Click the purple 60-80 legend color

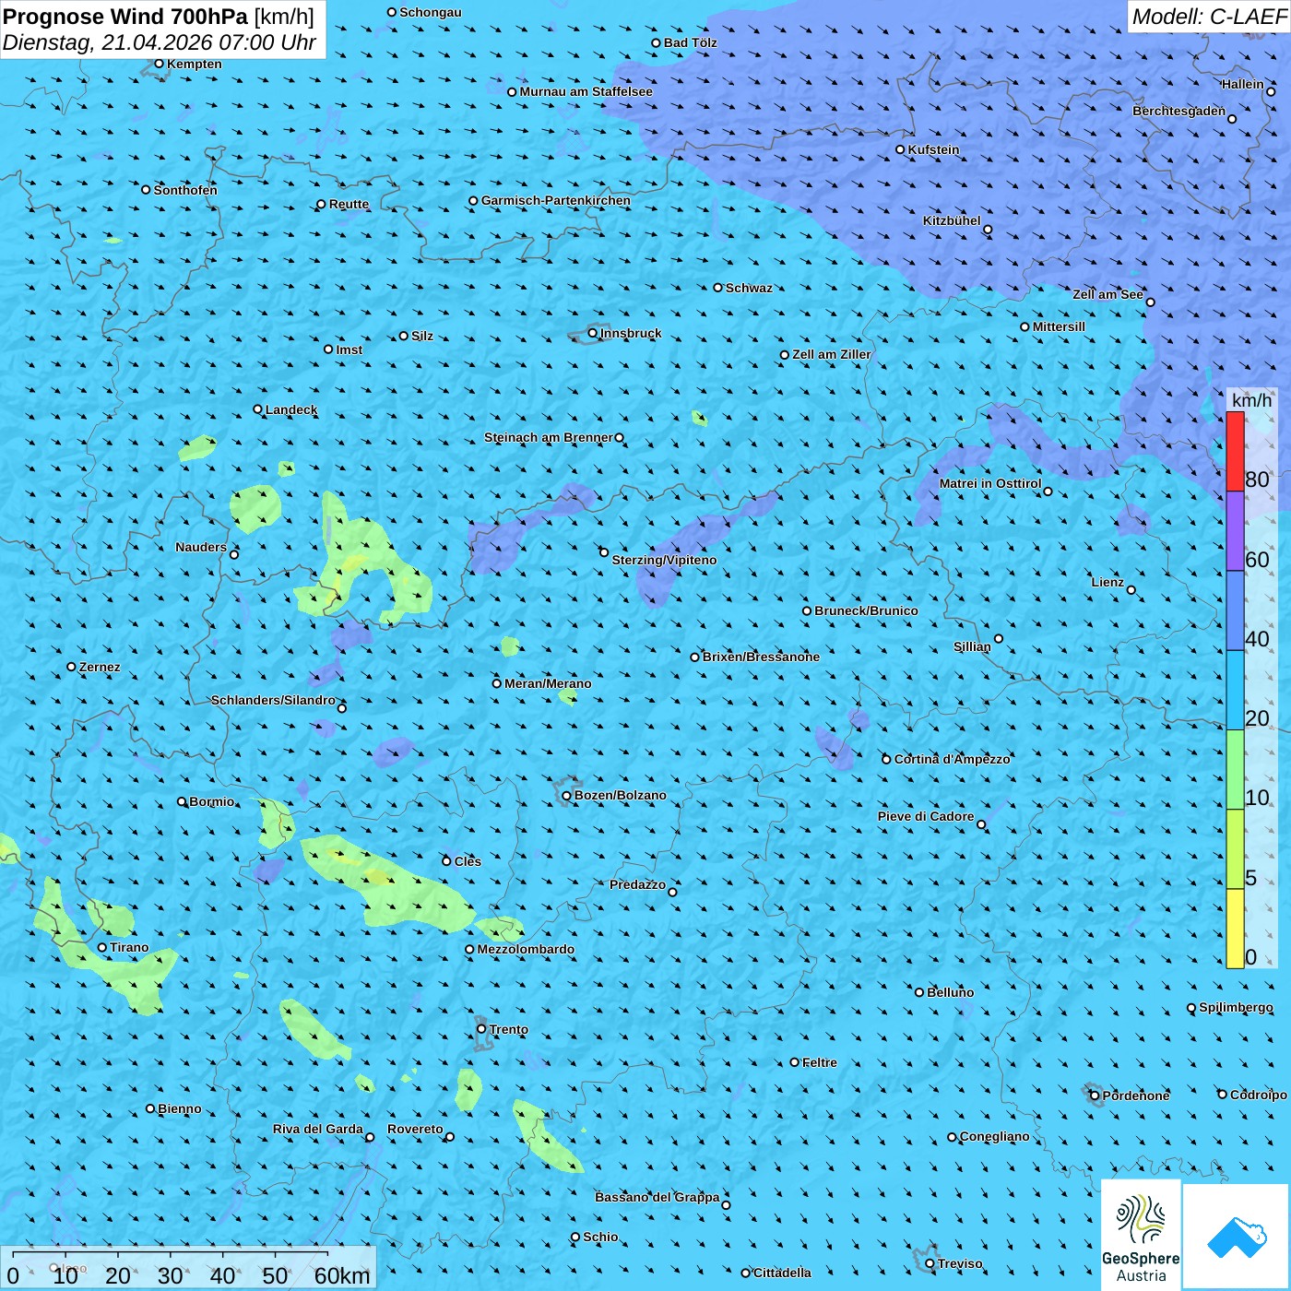pos(1235,531)
